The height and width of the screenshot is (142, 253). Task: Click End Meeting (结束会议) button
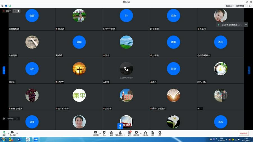243,133
